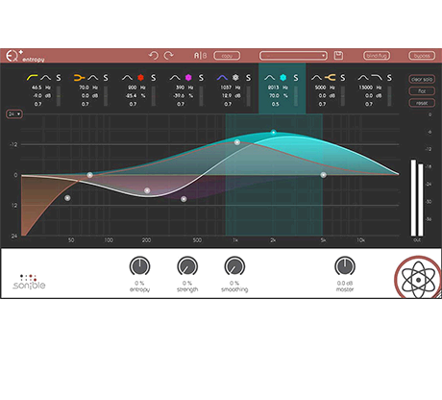Click the reset button

pos(422,103)
